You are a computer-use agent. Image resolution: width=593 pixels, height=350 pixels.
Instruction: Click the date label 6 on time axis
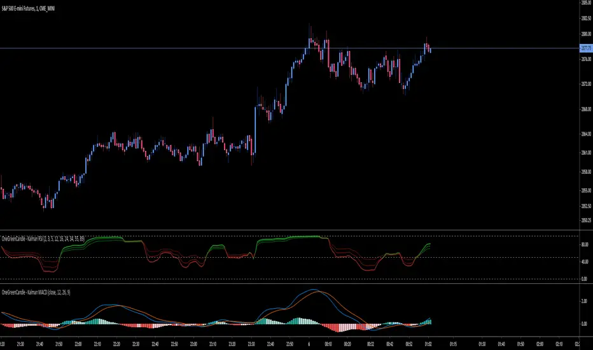pos(309,344)
